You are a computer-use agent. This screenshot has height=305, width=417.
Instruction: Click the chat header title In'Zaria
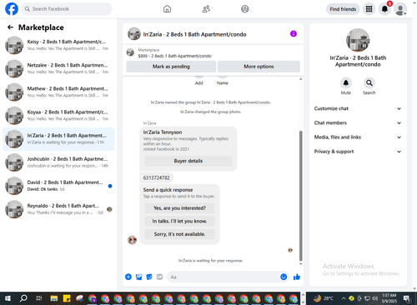click(194, 34)
